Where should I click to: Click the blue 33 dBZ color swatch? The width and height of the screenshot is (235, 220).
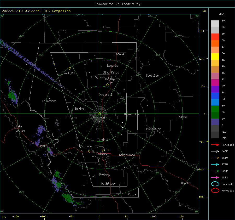(x=215, y=96)
